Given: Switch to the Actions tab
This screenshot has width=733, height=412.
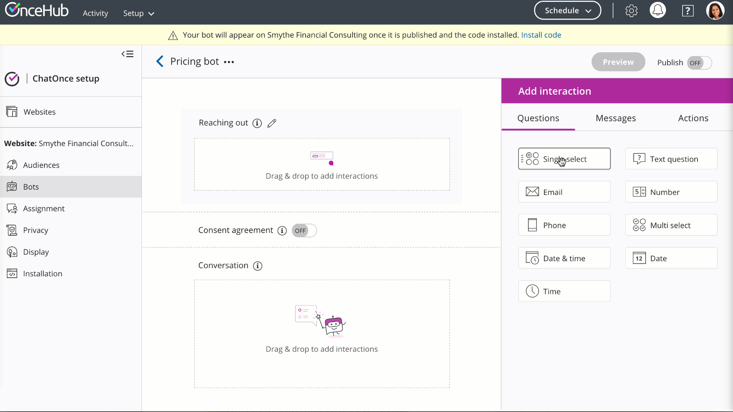Looking at the screenshot, I should pyautogui.click(x=693, y=118).
